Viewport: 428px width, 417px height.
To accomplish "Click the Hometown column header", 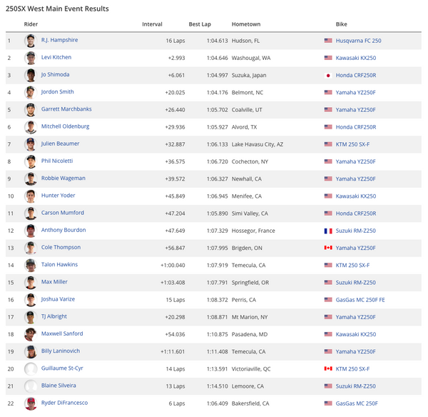I will point(246,24).
